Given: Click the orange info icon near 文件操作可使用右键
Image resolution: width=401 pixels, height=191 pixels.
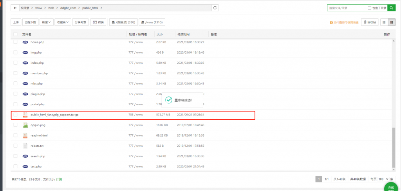Looking at the screenshot, I should 331,22.
